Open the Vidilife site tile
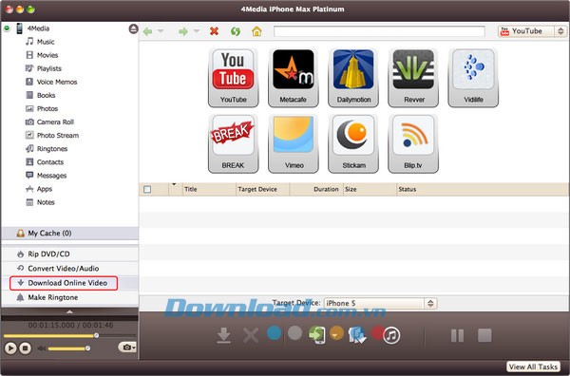The image size is (570, 376). tap(473, 78)
